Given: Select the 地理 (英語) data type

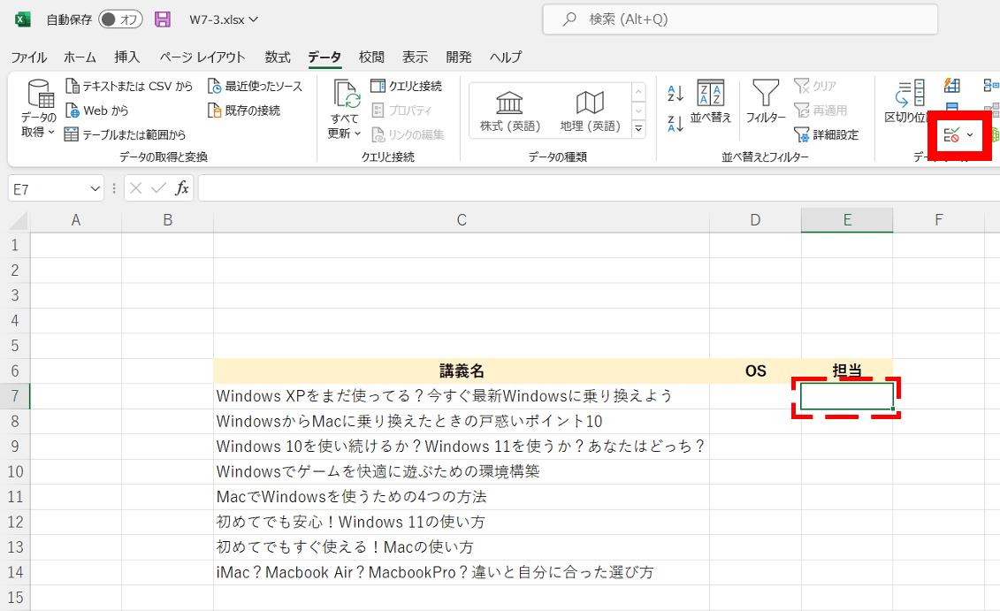Looking at the screenshot, I should click(x=590, y=111).
